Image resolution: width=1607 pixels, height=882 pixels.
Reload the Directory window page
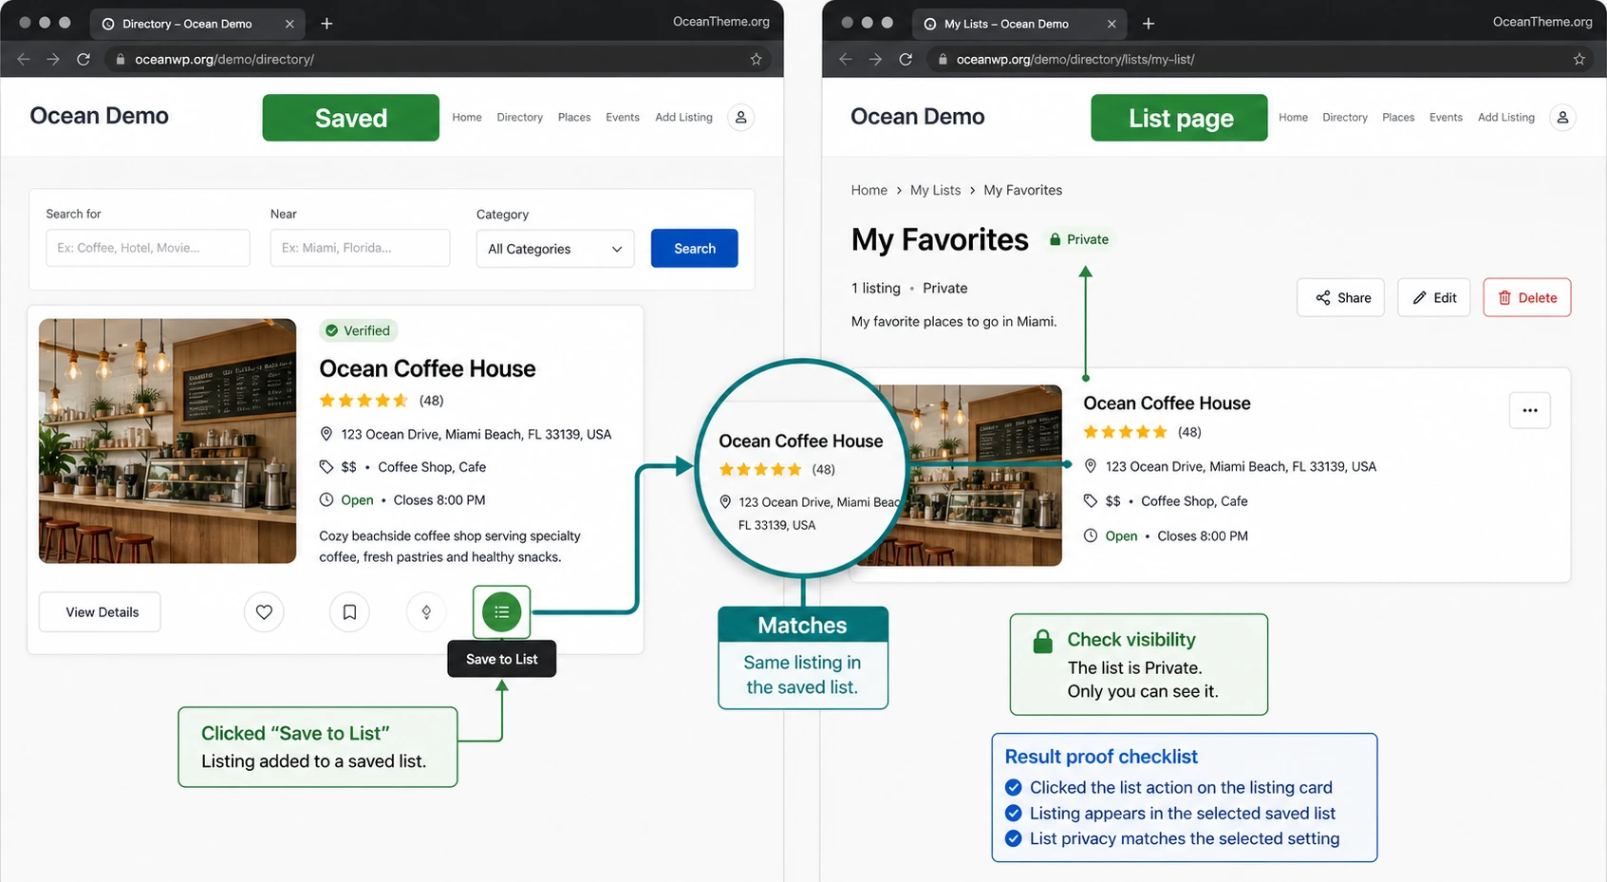(84, 59)
